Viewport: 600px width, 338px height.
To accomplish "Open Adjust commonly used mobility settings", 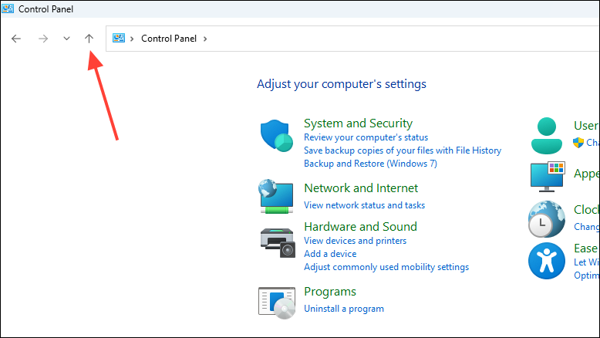I will pyautogui.click(x=386, y=267).
